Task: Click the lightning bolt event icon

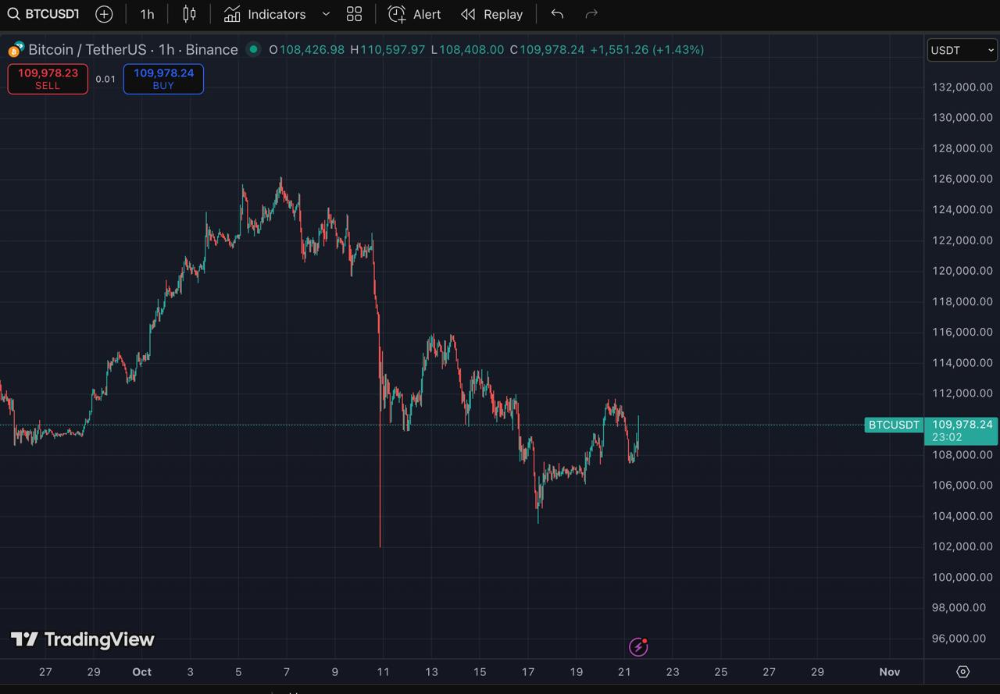Action: pyautogui.click(x=638, y=646)
